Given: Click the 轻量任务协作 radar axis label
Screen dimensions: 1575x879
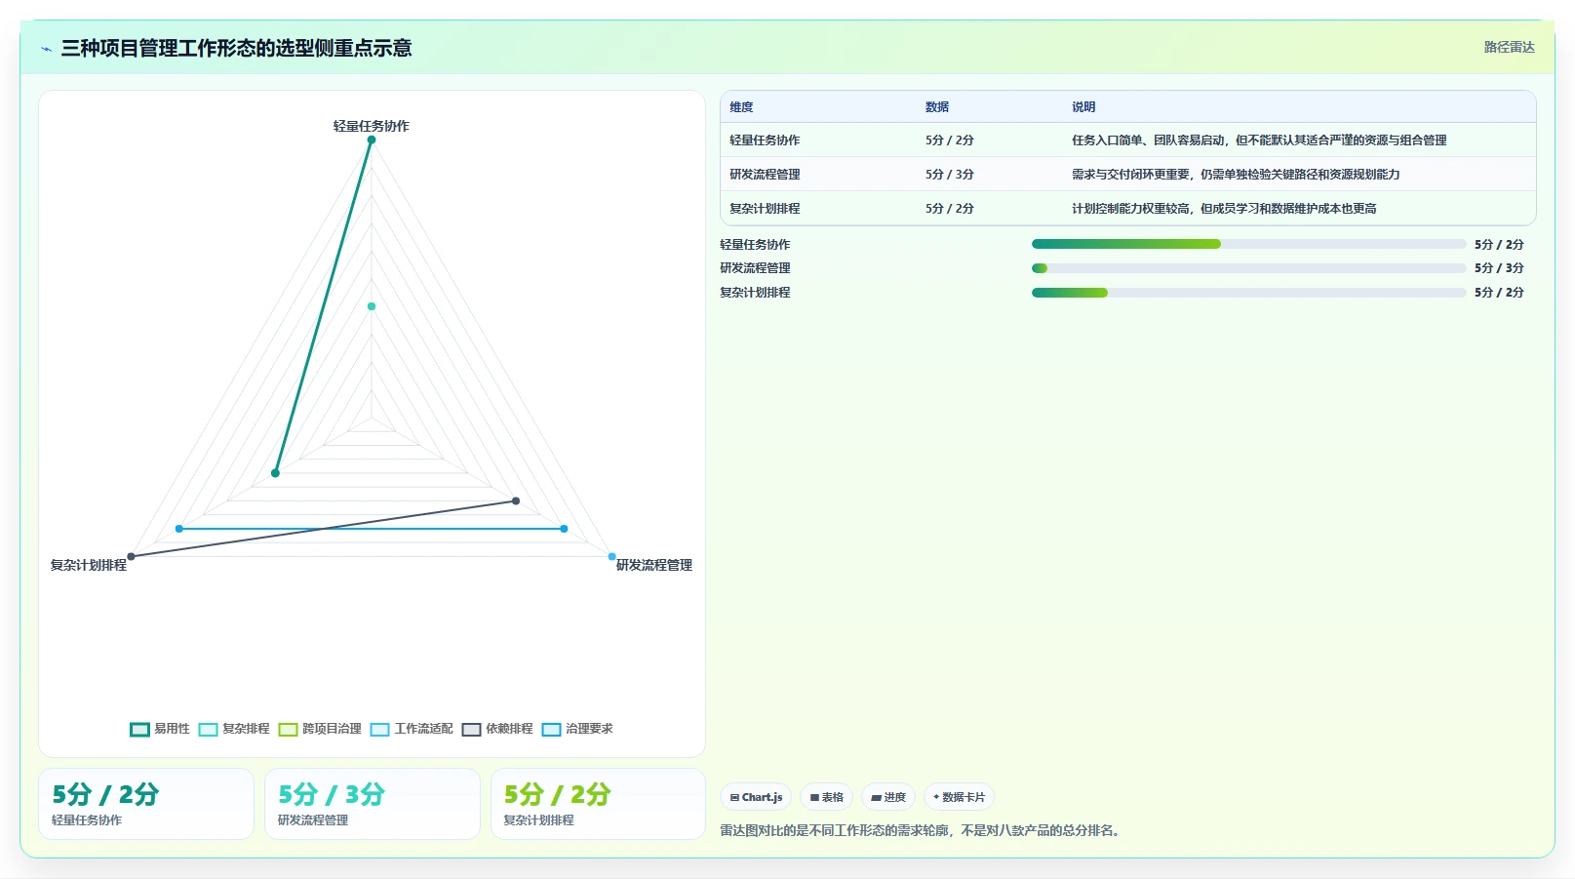Looking at the screenshot, I should pos(372,126).
